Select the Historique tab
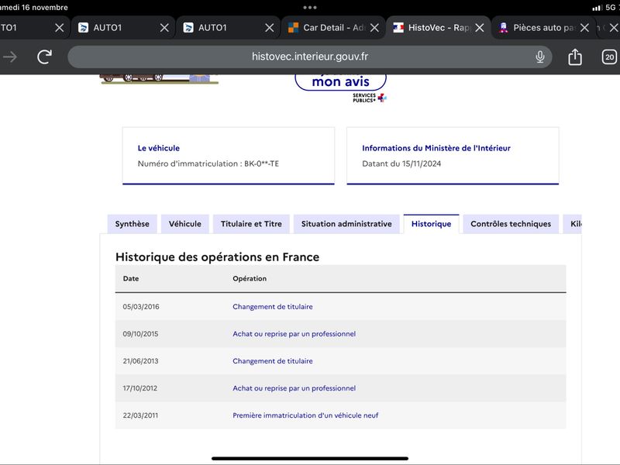 (431, 224)
